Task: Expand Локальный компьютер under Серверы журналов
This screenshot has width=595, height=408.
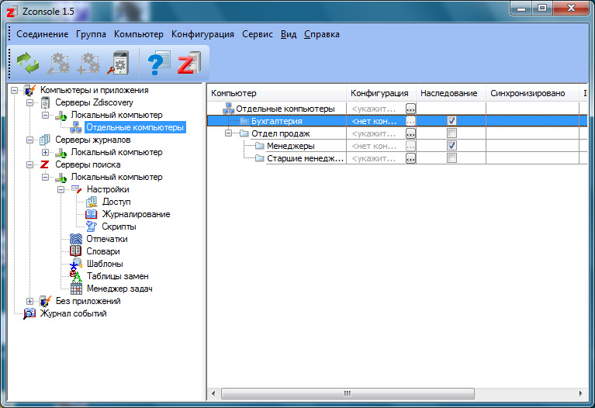Action: click(x=45, y=152)
